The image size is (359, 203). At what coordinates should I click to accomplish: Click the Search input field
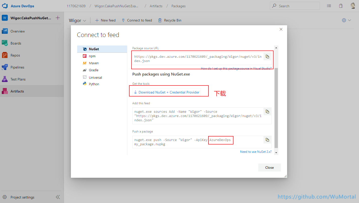(295, 6)
